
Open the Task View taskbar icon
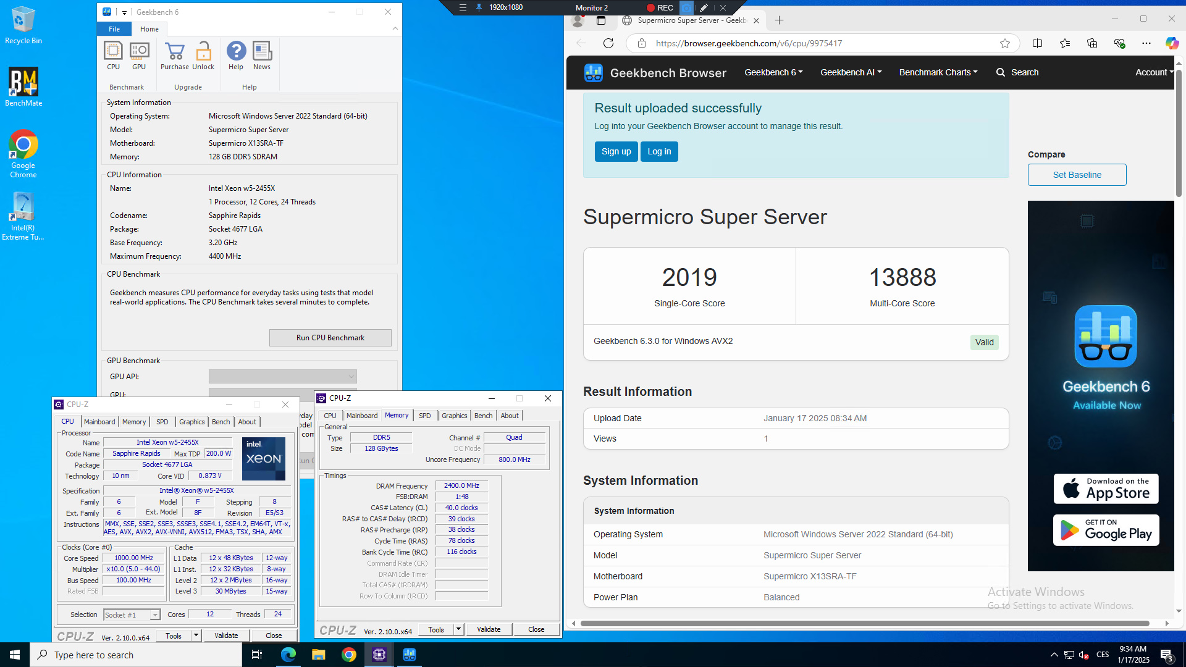click(257, 655)
